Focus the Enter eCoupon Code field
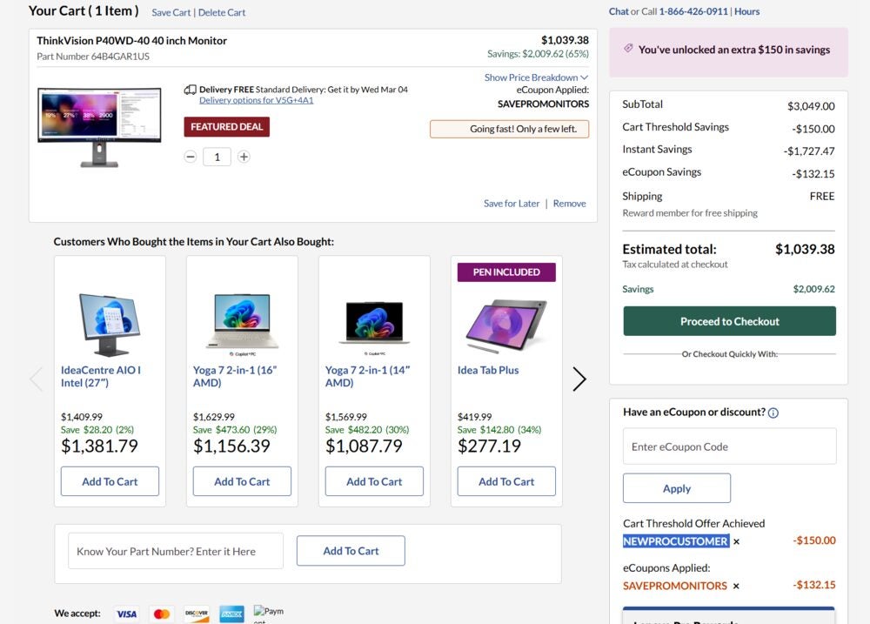870x624 pixels. click(729, 446)
